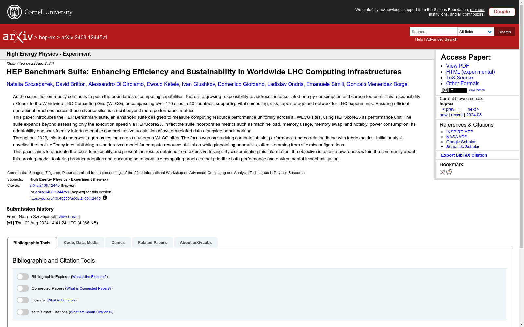Enable the Bibliographic Explorer toggle

click(x=23, y=277)
